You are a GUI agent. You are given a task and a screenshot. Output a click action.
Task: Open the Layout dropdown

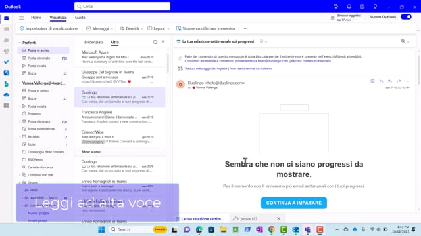coord(159,28)
